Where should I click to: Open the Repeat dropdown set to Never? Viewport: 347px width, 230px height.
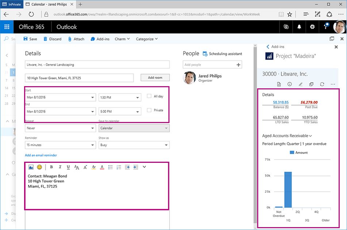[x=60, y=128]
